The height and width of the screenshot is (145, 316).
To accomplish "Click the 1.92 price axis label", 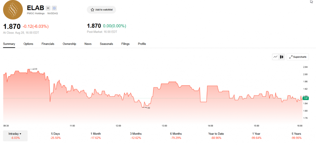I will pos(306,89).
